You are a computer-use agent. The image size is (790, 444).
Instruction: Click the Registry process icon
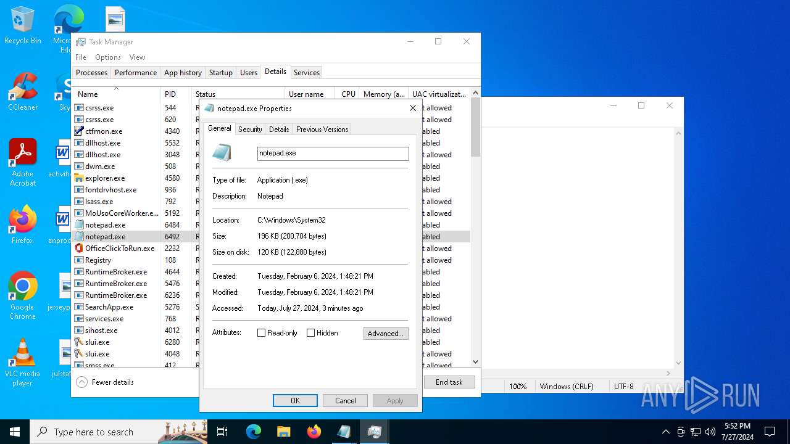(79, 260)
